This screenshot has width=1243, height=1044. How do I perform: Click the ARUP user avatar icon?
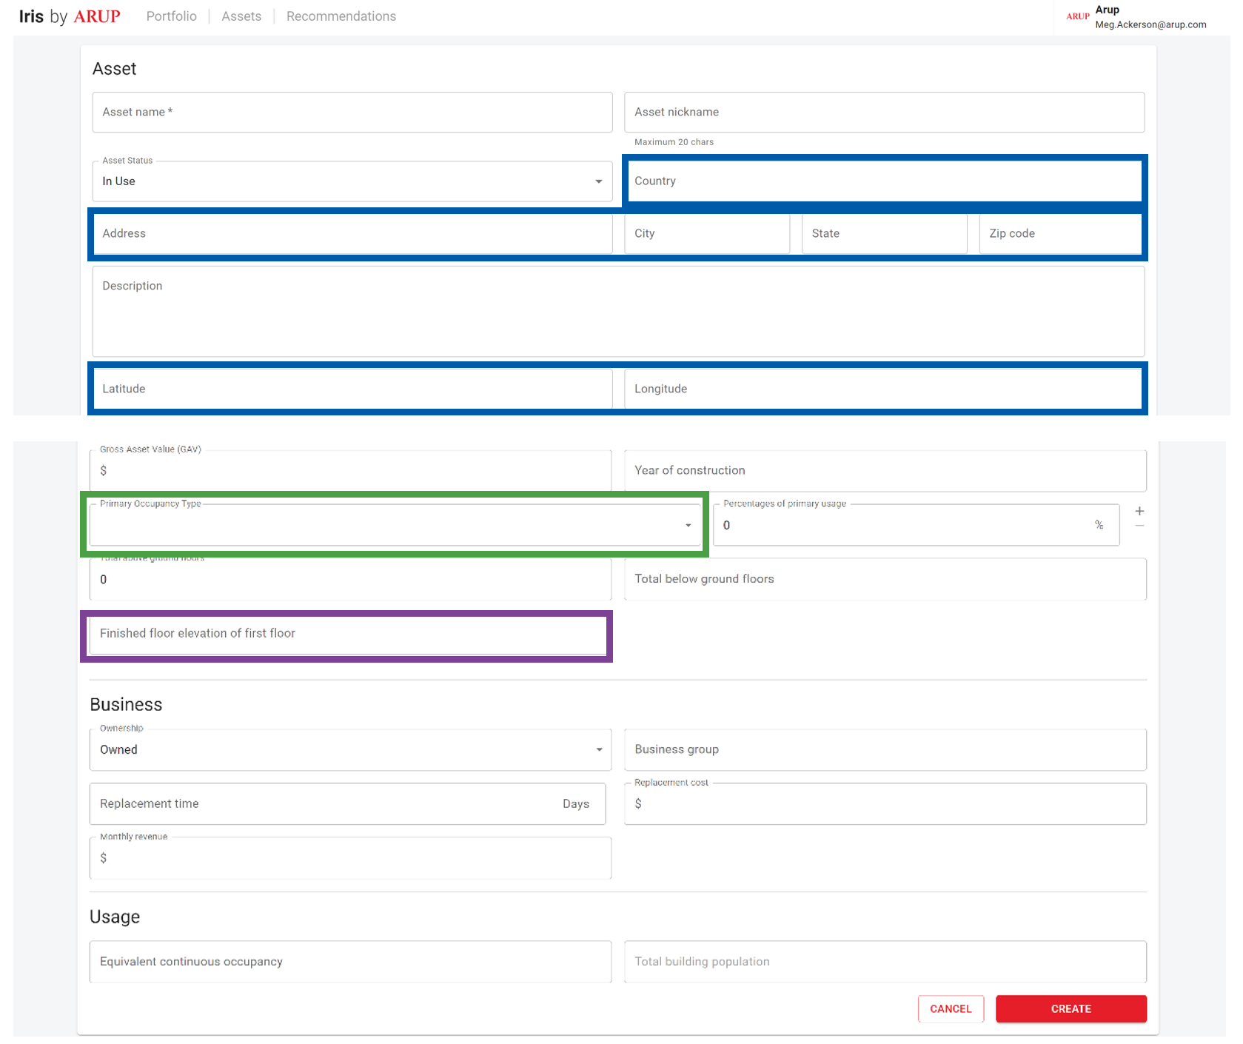click(1077, 16)
